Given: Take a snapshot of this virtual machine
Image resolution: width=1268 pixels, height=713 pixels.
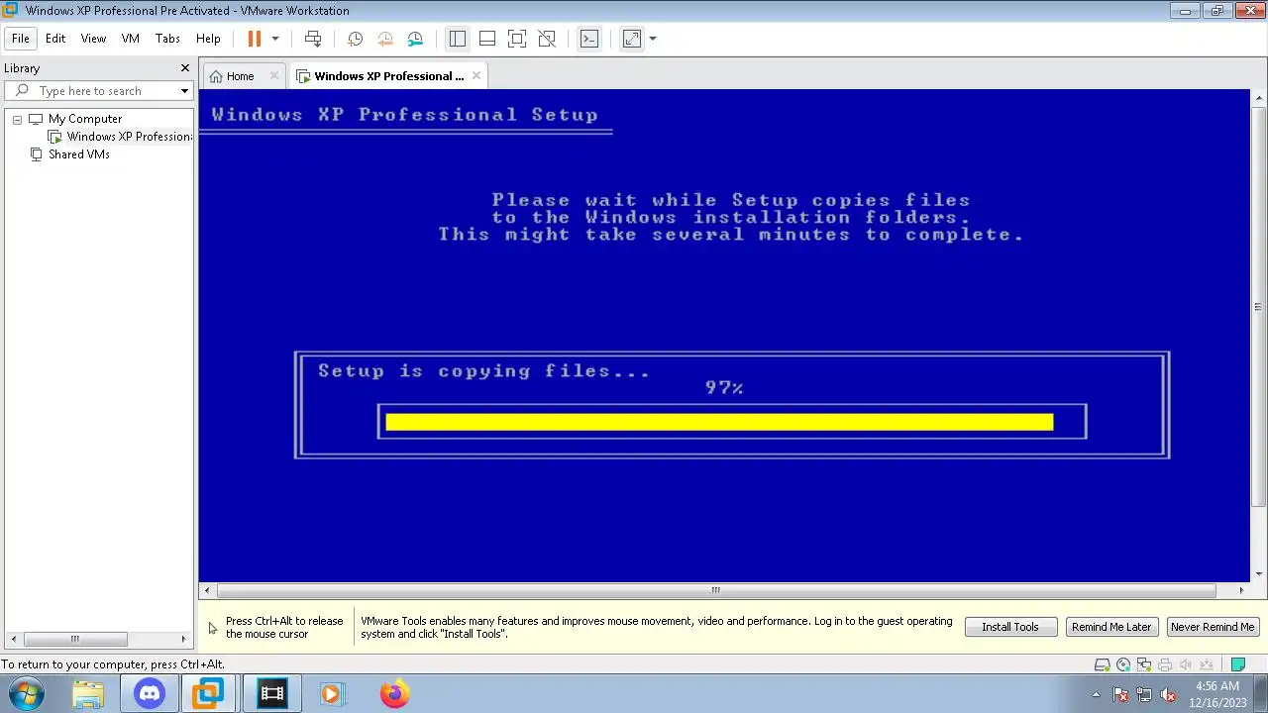Looking at the screenshot, I should [355, 39].
